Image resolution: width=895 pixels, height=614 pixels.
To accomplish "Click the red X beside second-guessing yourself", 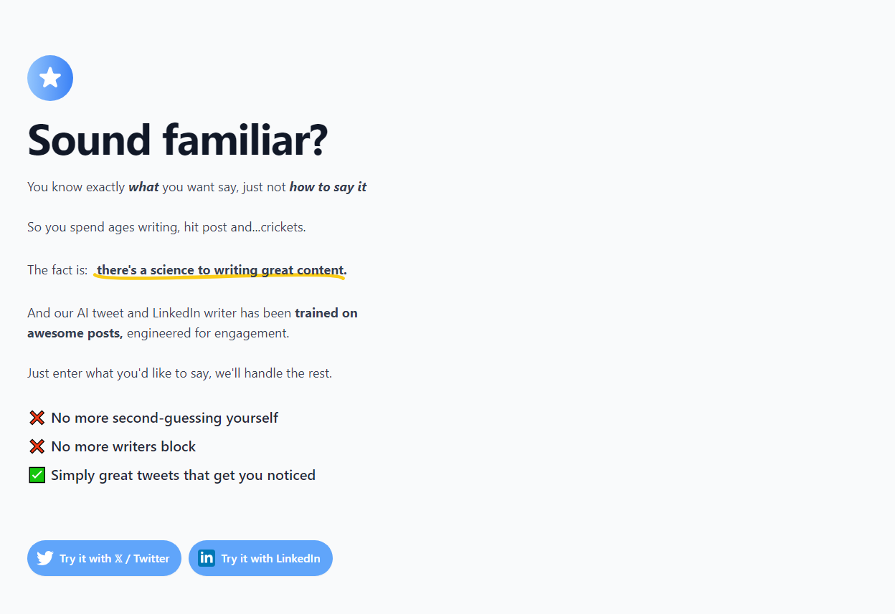I will [x=37, y=418].
